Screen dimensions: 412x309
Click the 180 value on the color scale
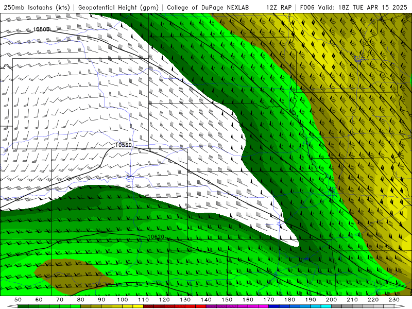click(289, 300)
